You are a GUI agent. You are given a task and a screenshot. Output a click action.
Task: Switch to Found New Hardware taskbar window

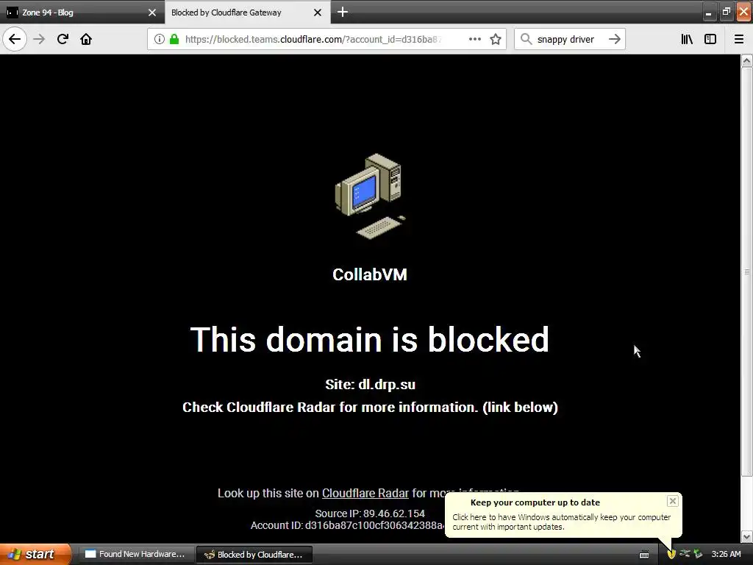click(136, 554)
